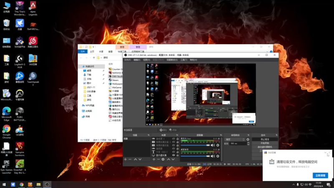Toggle lock on 显示器采集 source
Viewport: 334px width, 188px height.
coord(177,155)
